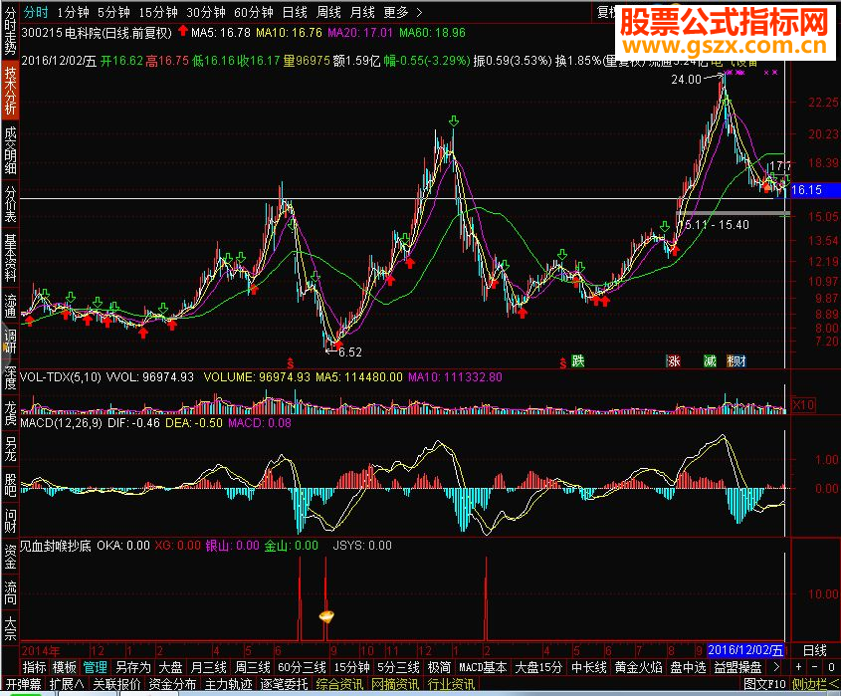Select the MACD基本 template tab
This screenshot has height=696, width=841.
[x=483, y=667]
